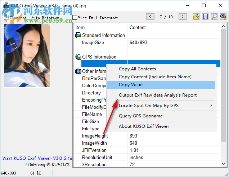Click scrollbar down arrow in info list

pos(223,164)
